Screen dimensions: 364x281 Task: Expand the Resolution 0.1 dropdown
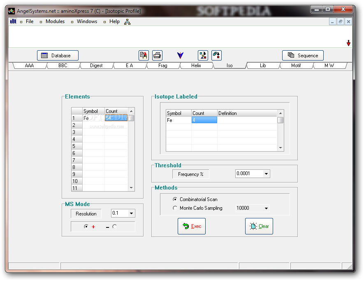pyautogui.click(x=131, y=213)
